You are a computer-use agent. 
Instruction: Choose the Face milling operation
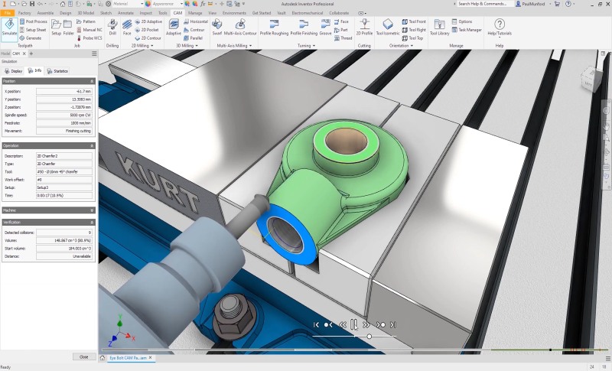coord(127,28)
